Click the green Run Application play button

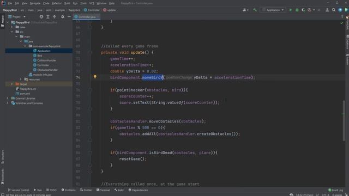point(291,10)
